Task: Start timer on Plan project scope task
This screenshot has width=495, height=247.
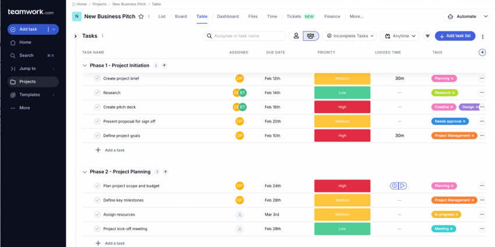Action: coord(402,186)
